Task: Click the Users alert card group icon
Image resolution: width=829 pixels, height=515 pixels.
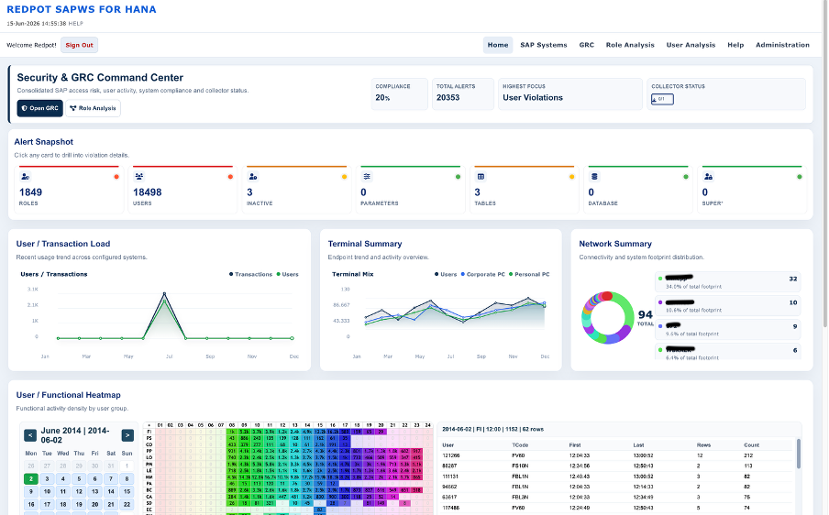Action: coord(139,177)
